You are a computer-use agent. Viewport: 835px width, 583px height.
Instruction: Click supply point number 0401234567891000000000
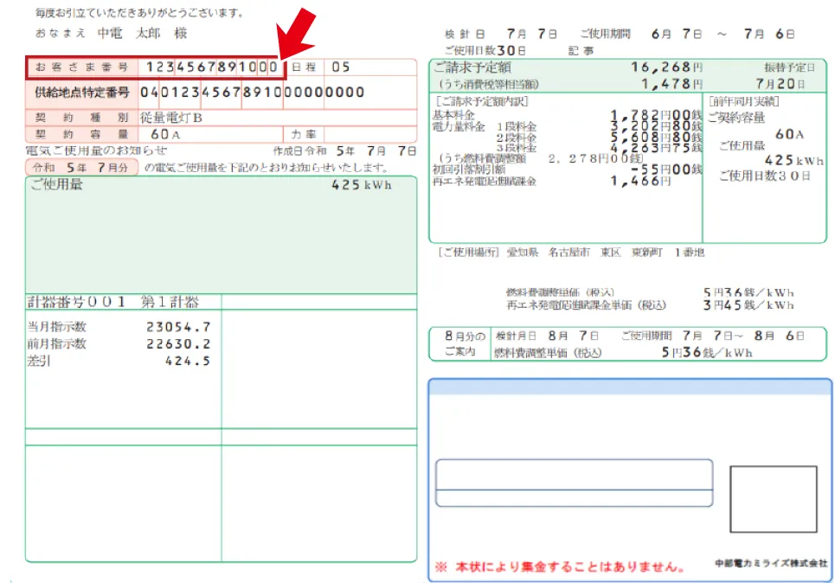[253, 92]
